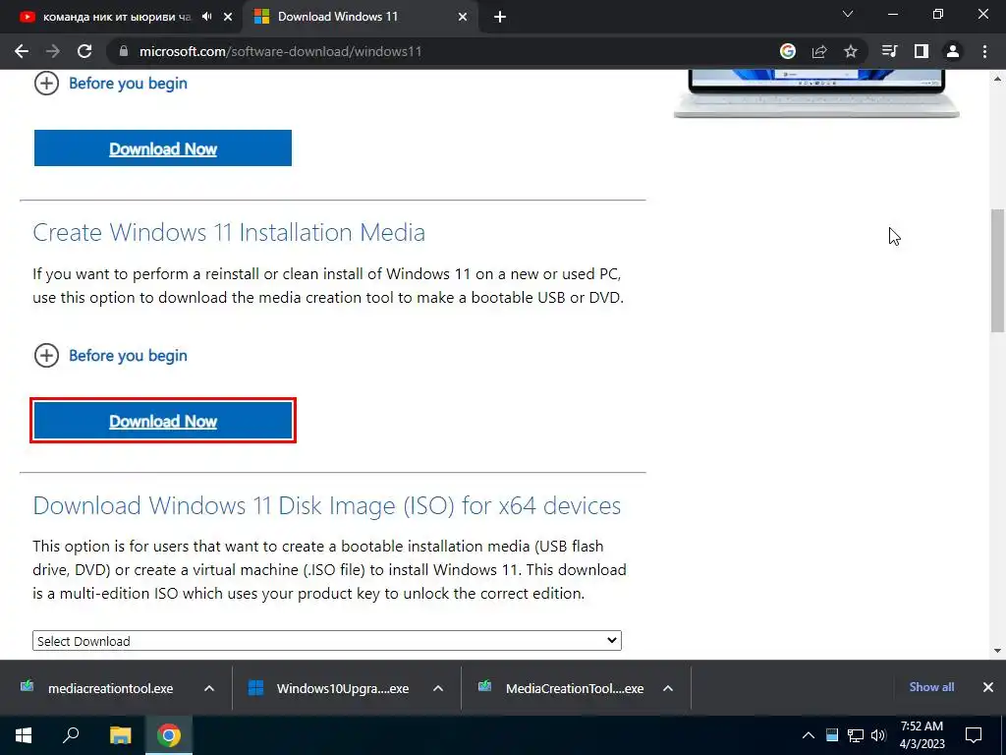
Task: Open the Windows Start menu
Action: click(x=24, y=735)
